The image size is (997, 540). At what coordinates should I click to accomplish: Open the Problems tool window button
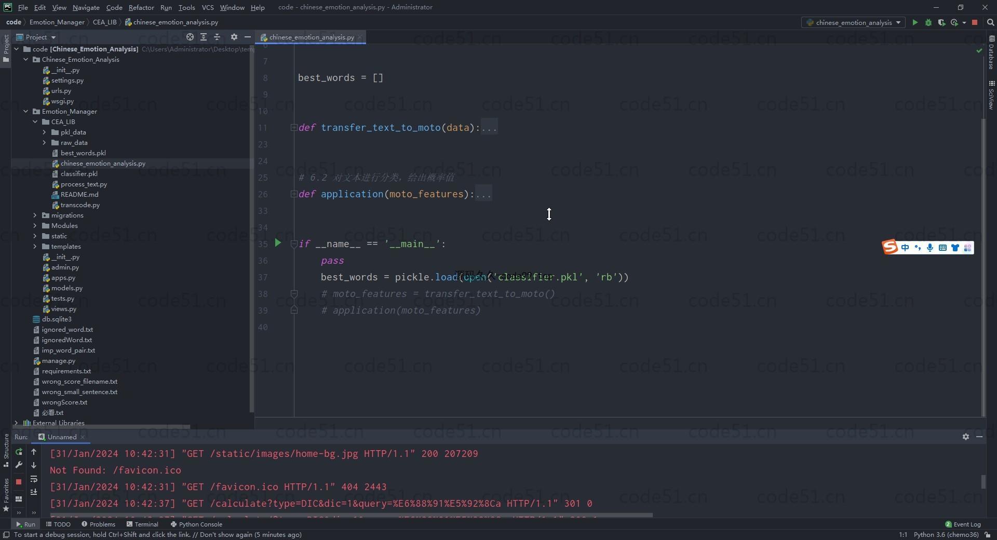click(98, 524)
